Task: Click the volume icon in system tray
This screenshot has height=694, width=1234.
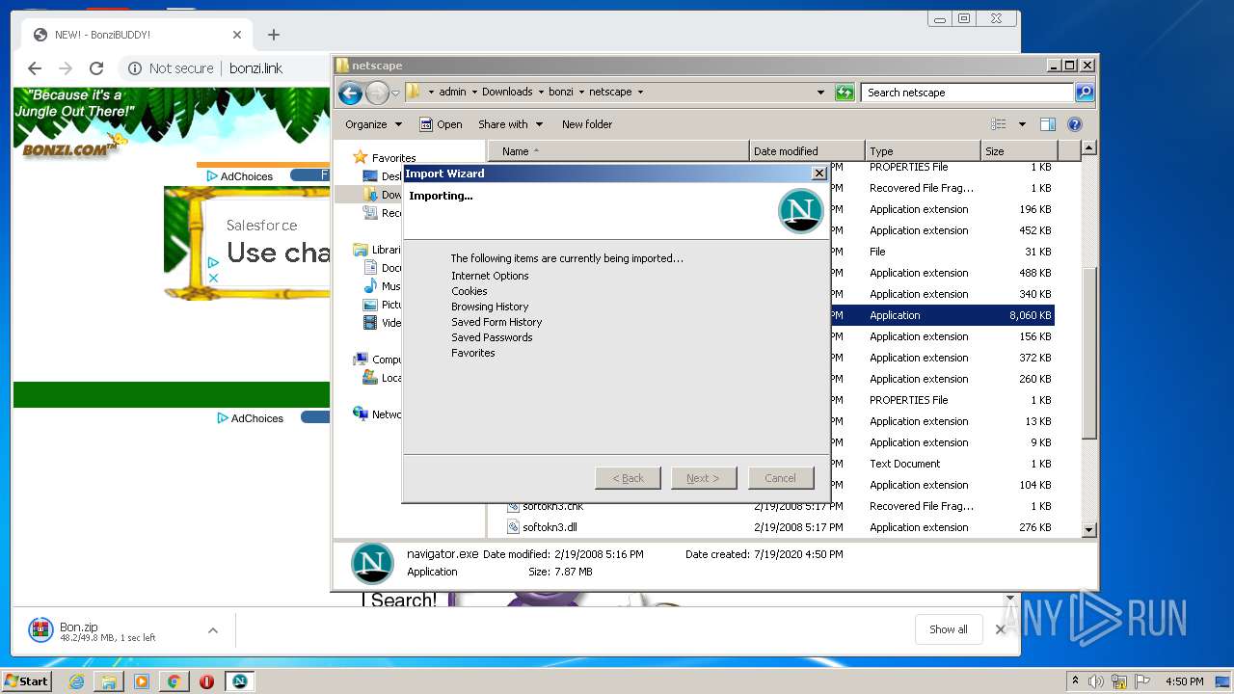Action: 1096,681
